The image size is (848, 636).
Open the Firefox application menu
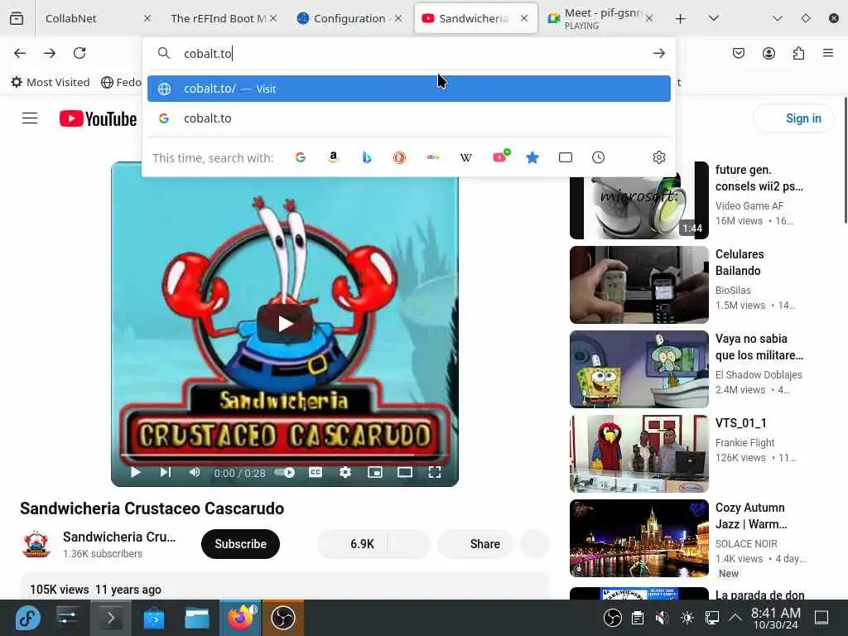(828, 53)
